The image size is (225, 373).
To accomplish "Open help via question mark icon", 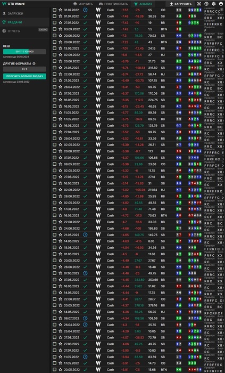I will pyautogui.click(x=206, y=4).
